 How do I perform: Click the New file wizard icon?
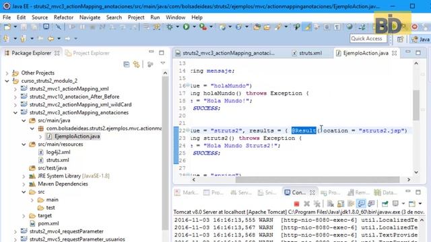7,27
